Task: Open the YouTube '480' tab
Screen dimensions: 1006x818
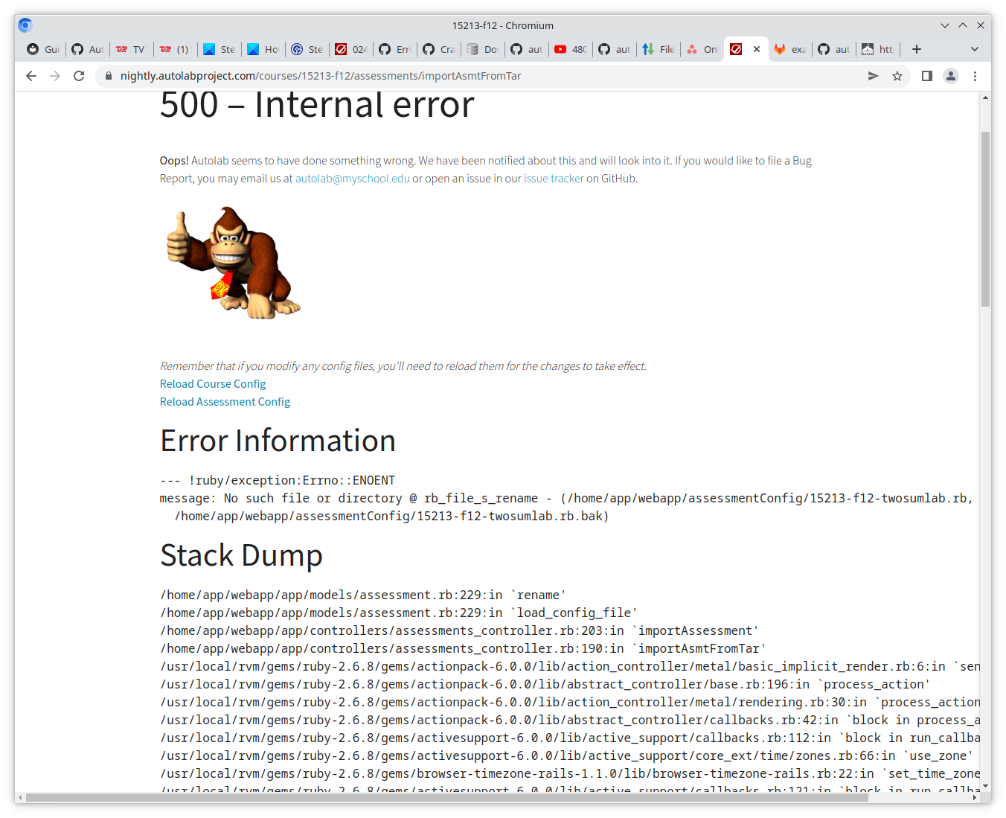Action: click(x=570, y=49)
